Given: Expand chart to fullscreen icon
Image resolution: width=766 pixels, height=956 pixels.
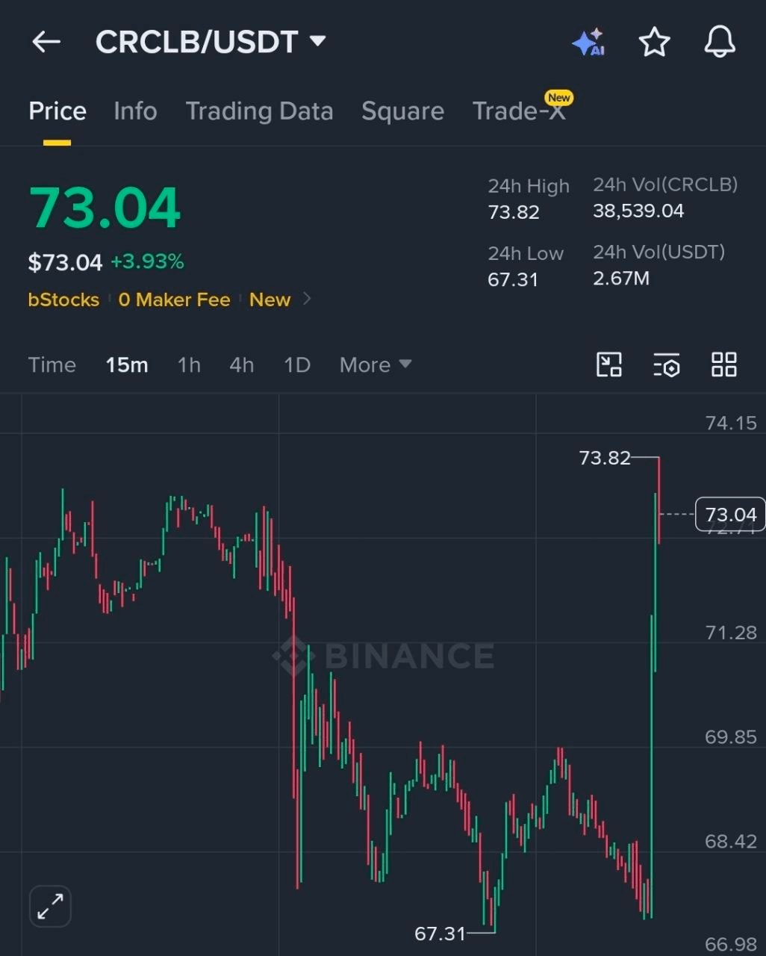Looking at the screenshot, I should point(50,907).
